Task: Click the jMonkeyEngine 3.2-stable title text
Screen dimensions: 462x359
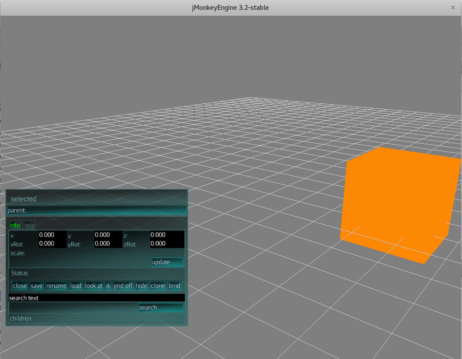Action: point(230,8)
